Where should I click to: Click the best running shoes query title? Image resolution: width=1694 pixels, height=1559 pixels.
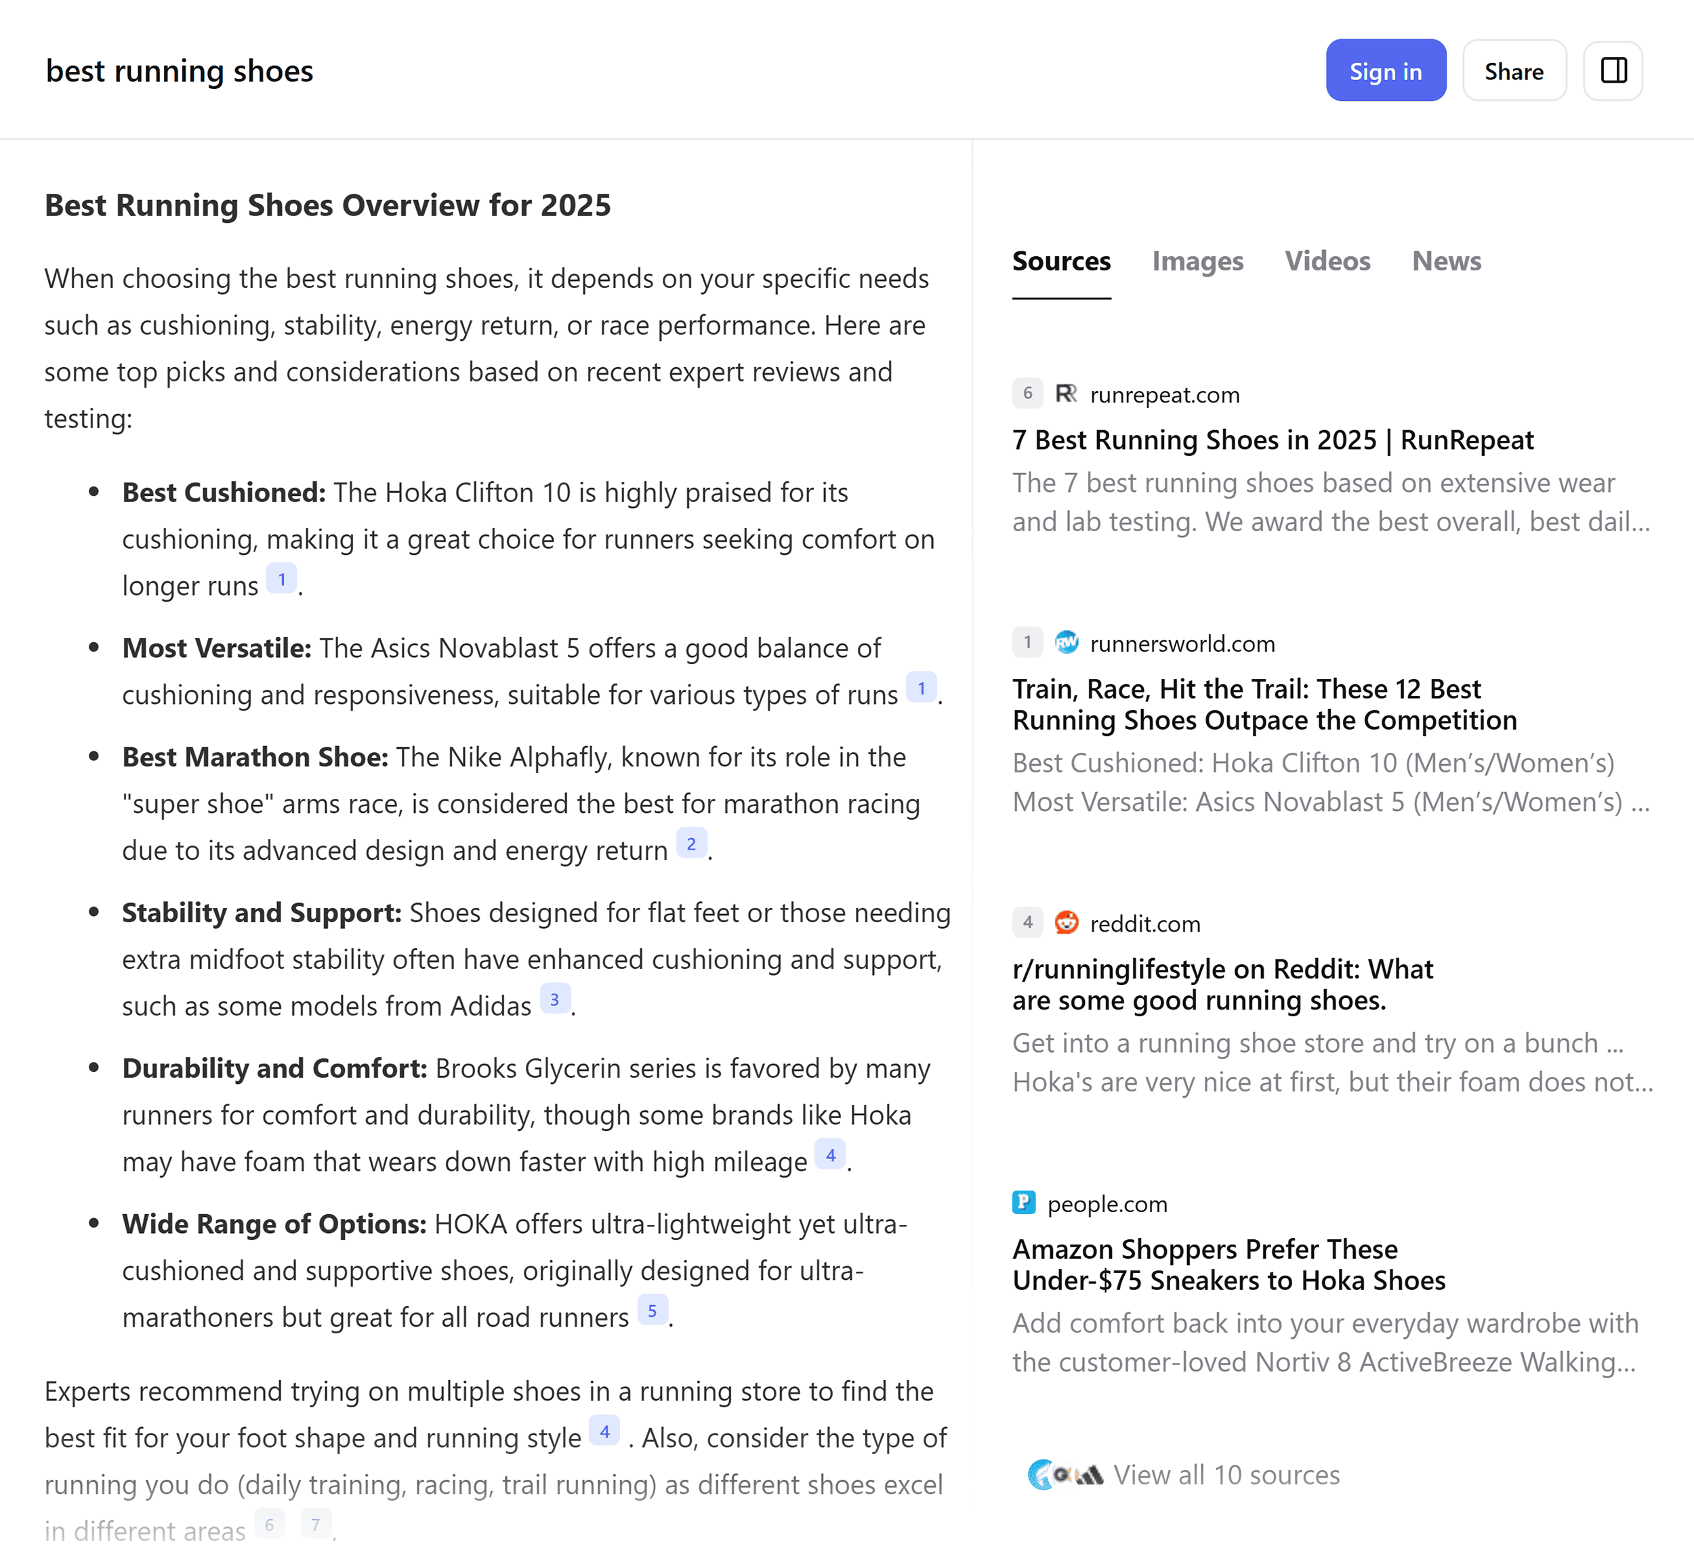coord(179,71)
